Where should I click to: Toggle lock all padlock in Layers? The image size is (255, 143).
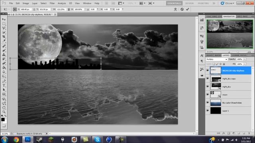pos(224,64)
